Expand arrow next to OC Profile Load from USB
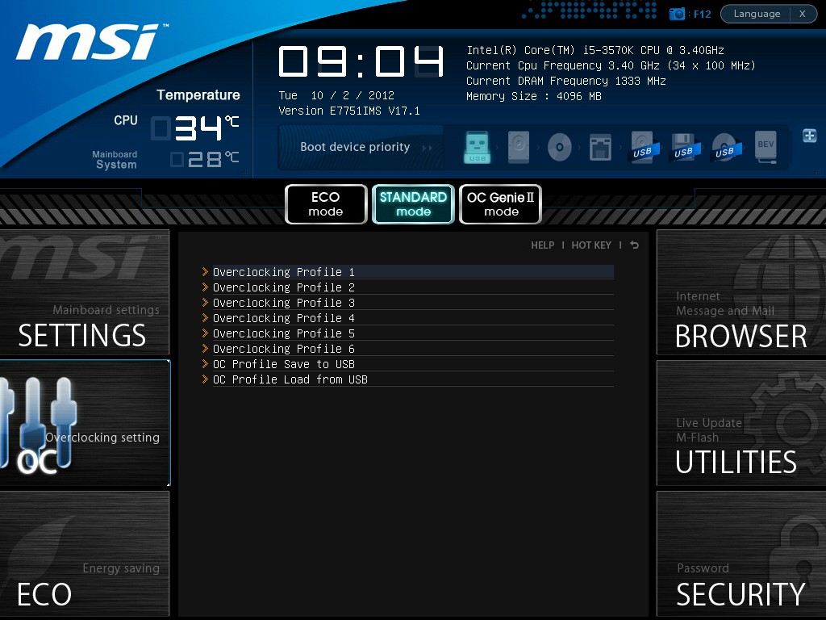 (x=206, y=379)
